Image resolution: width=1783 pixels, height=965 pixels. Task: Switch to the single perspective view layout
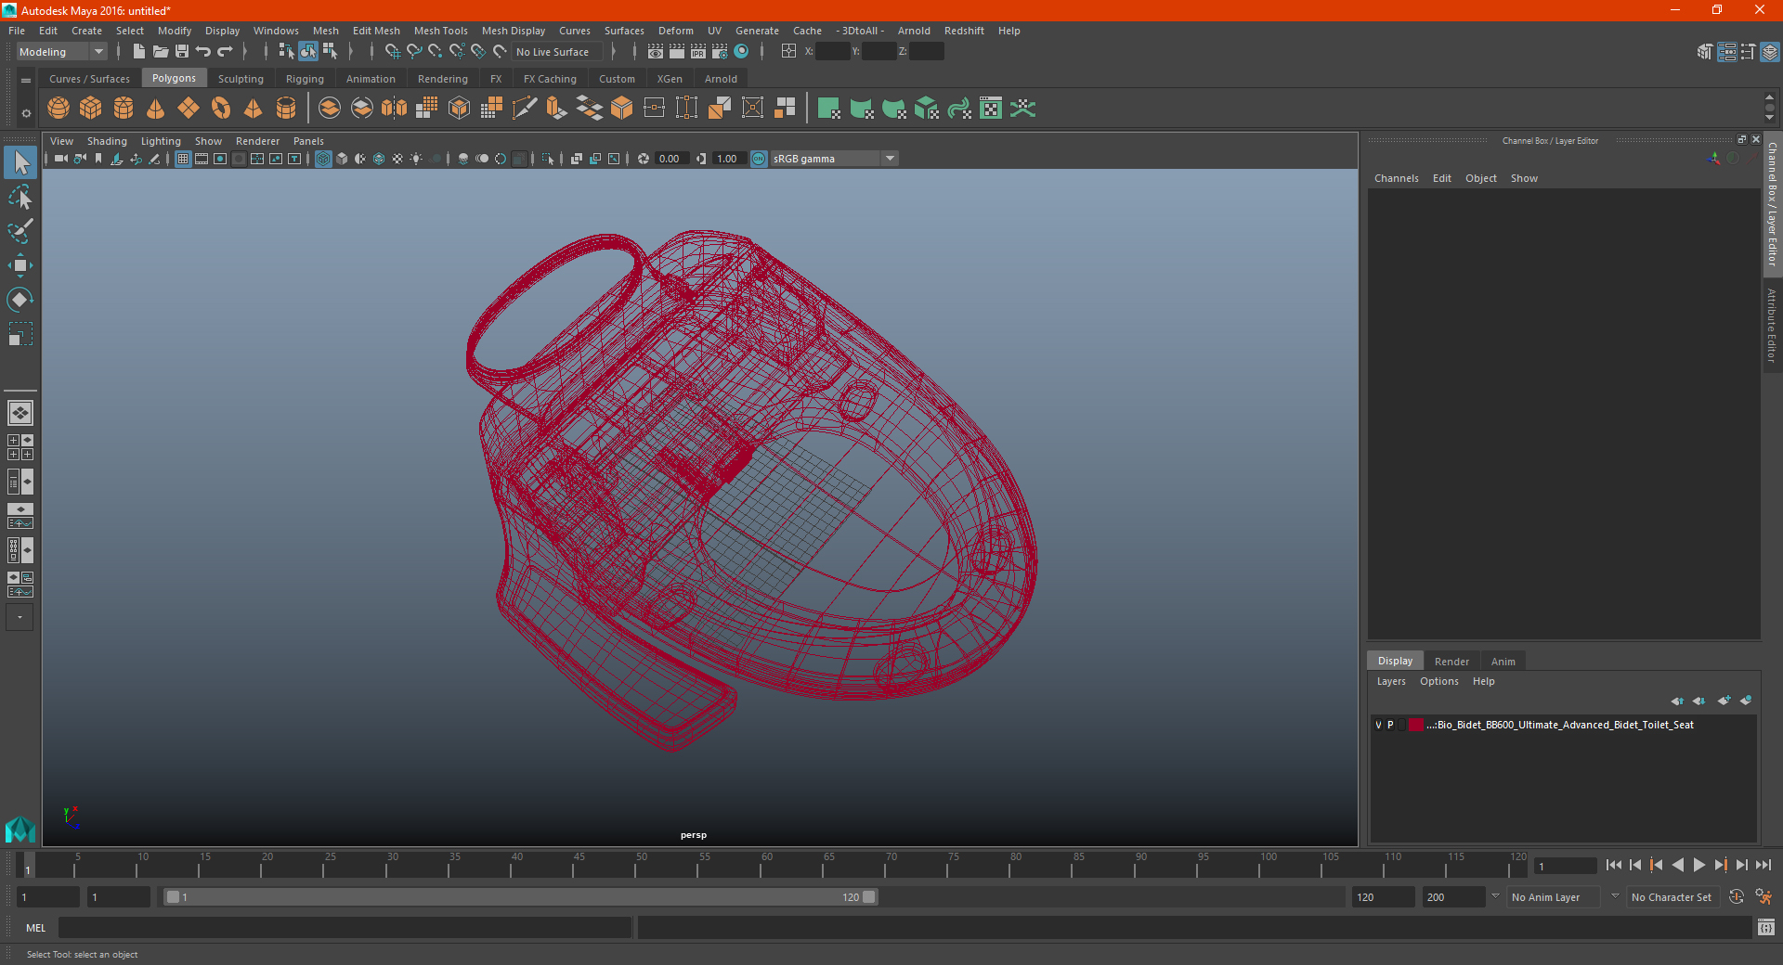point(20,413)
